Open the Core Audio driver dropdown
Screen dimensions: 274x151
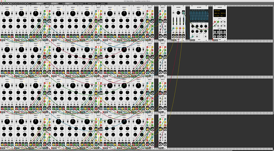pyautogui.click(x=220, y=11)
